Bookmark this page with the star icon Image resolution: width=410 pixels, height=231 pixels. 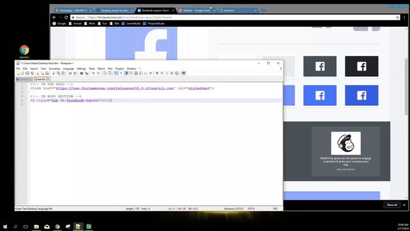(x=397, y=17)
